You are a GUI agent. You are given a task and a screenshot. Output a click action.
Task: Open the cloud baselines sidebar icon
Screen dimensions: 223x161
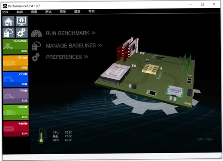point(9,33)
